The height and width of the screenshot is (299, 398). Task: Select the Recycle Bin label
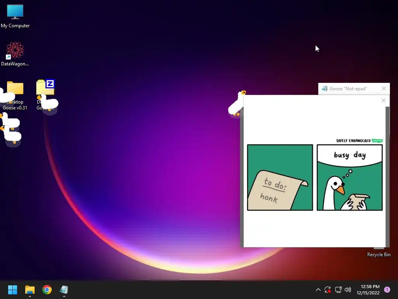click(379, 255)
